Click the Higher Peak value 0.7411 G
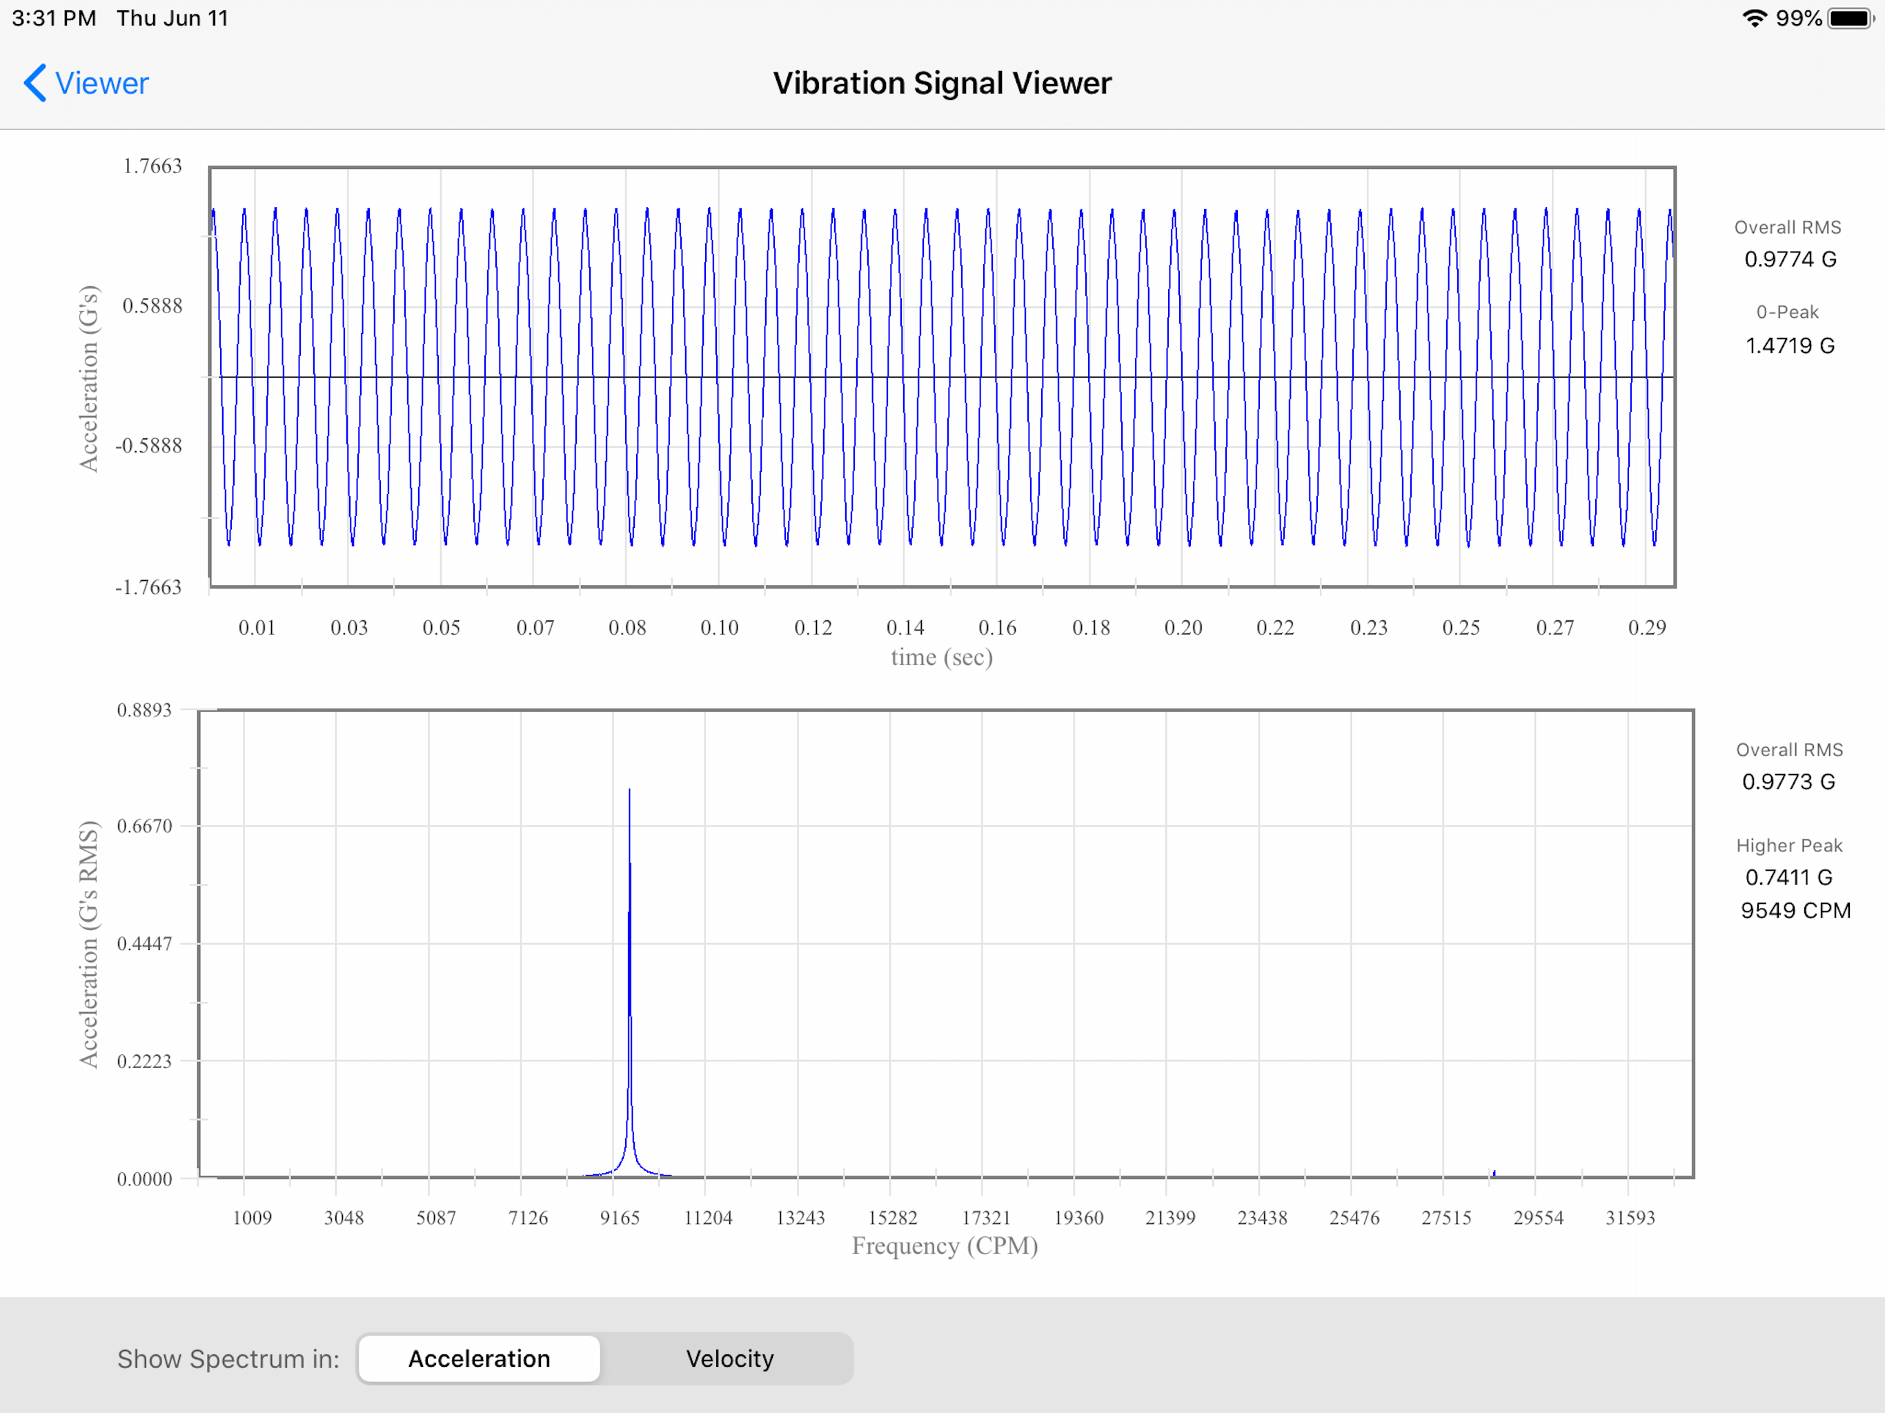The image size is (1885, 1413). (x=1787, y=877)
